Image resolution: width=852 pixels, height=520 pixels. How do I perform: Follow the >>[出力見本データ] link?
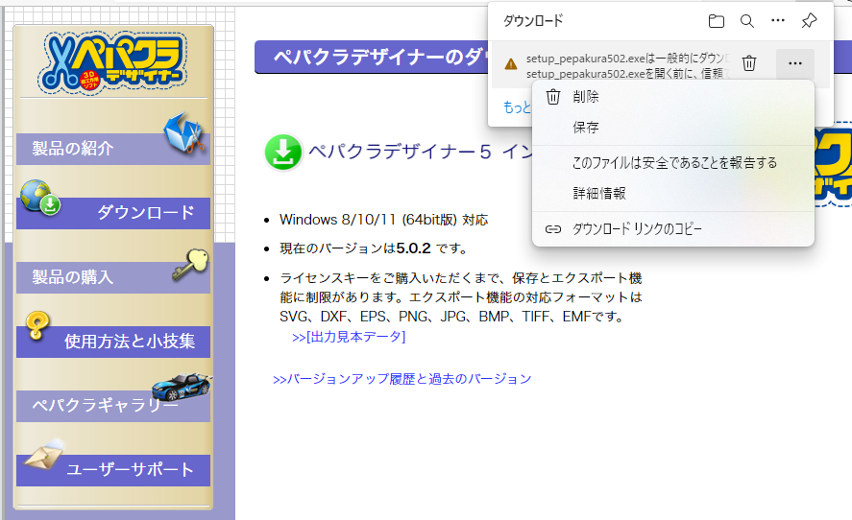click(349, 337)
